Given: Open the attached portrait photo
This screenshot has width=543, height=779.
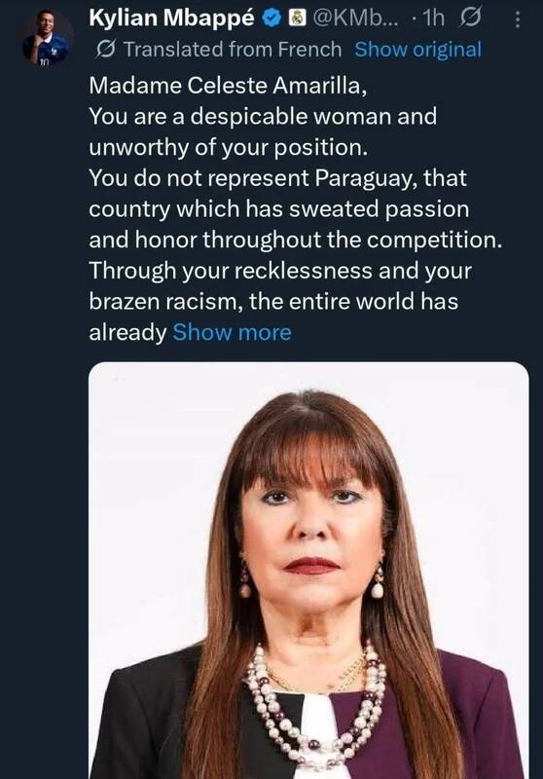Looking at the screenshot, I should pyautogui.click(x=308, y=570).
